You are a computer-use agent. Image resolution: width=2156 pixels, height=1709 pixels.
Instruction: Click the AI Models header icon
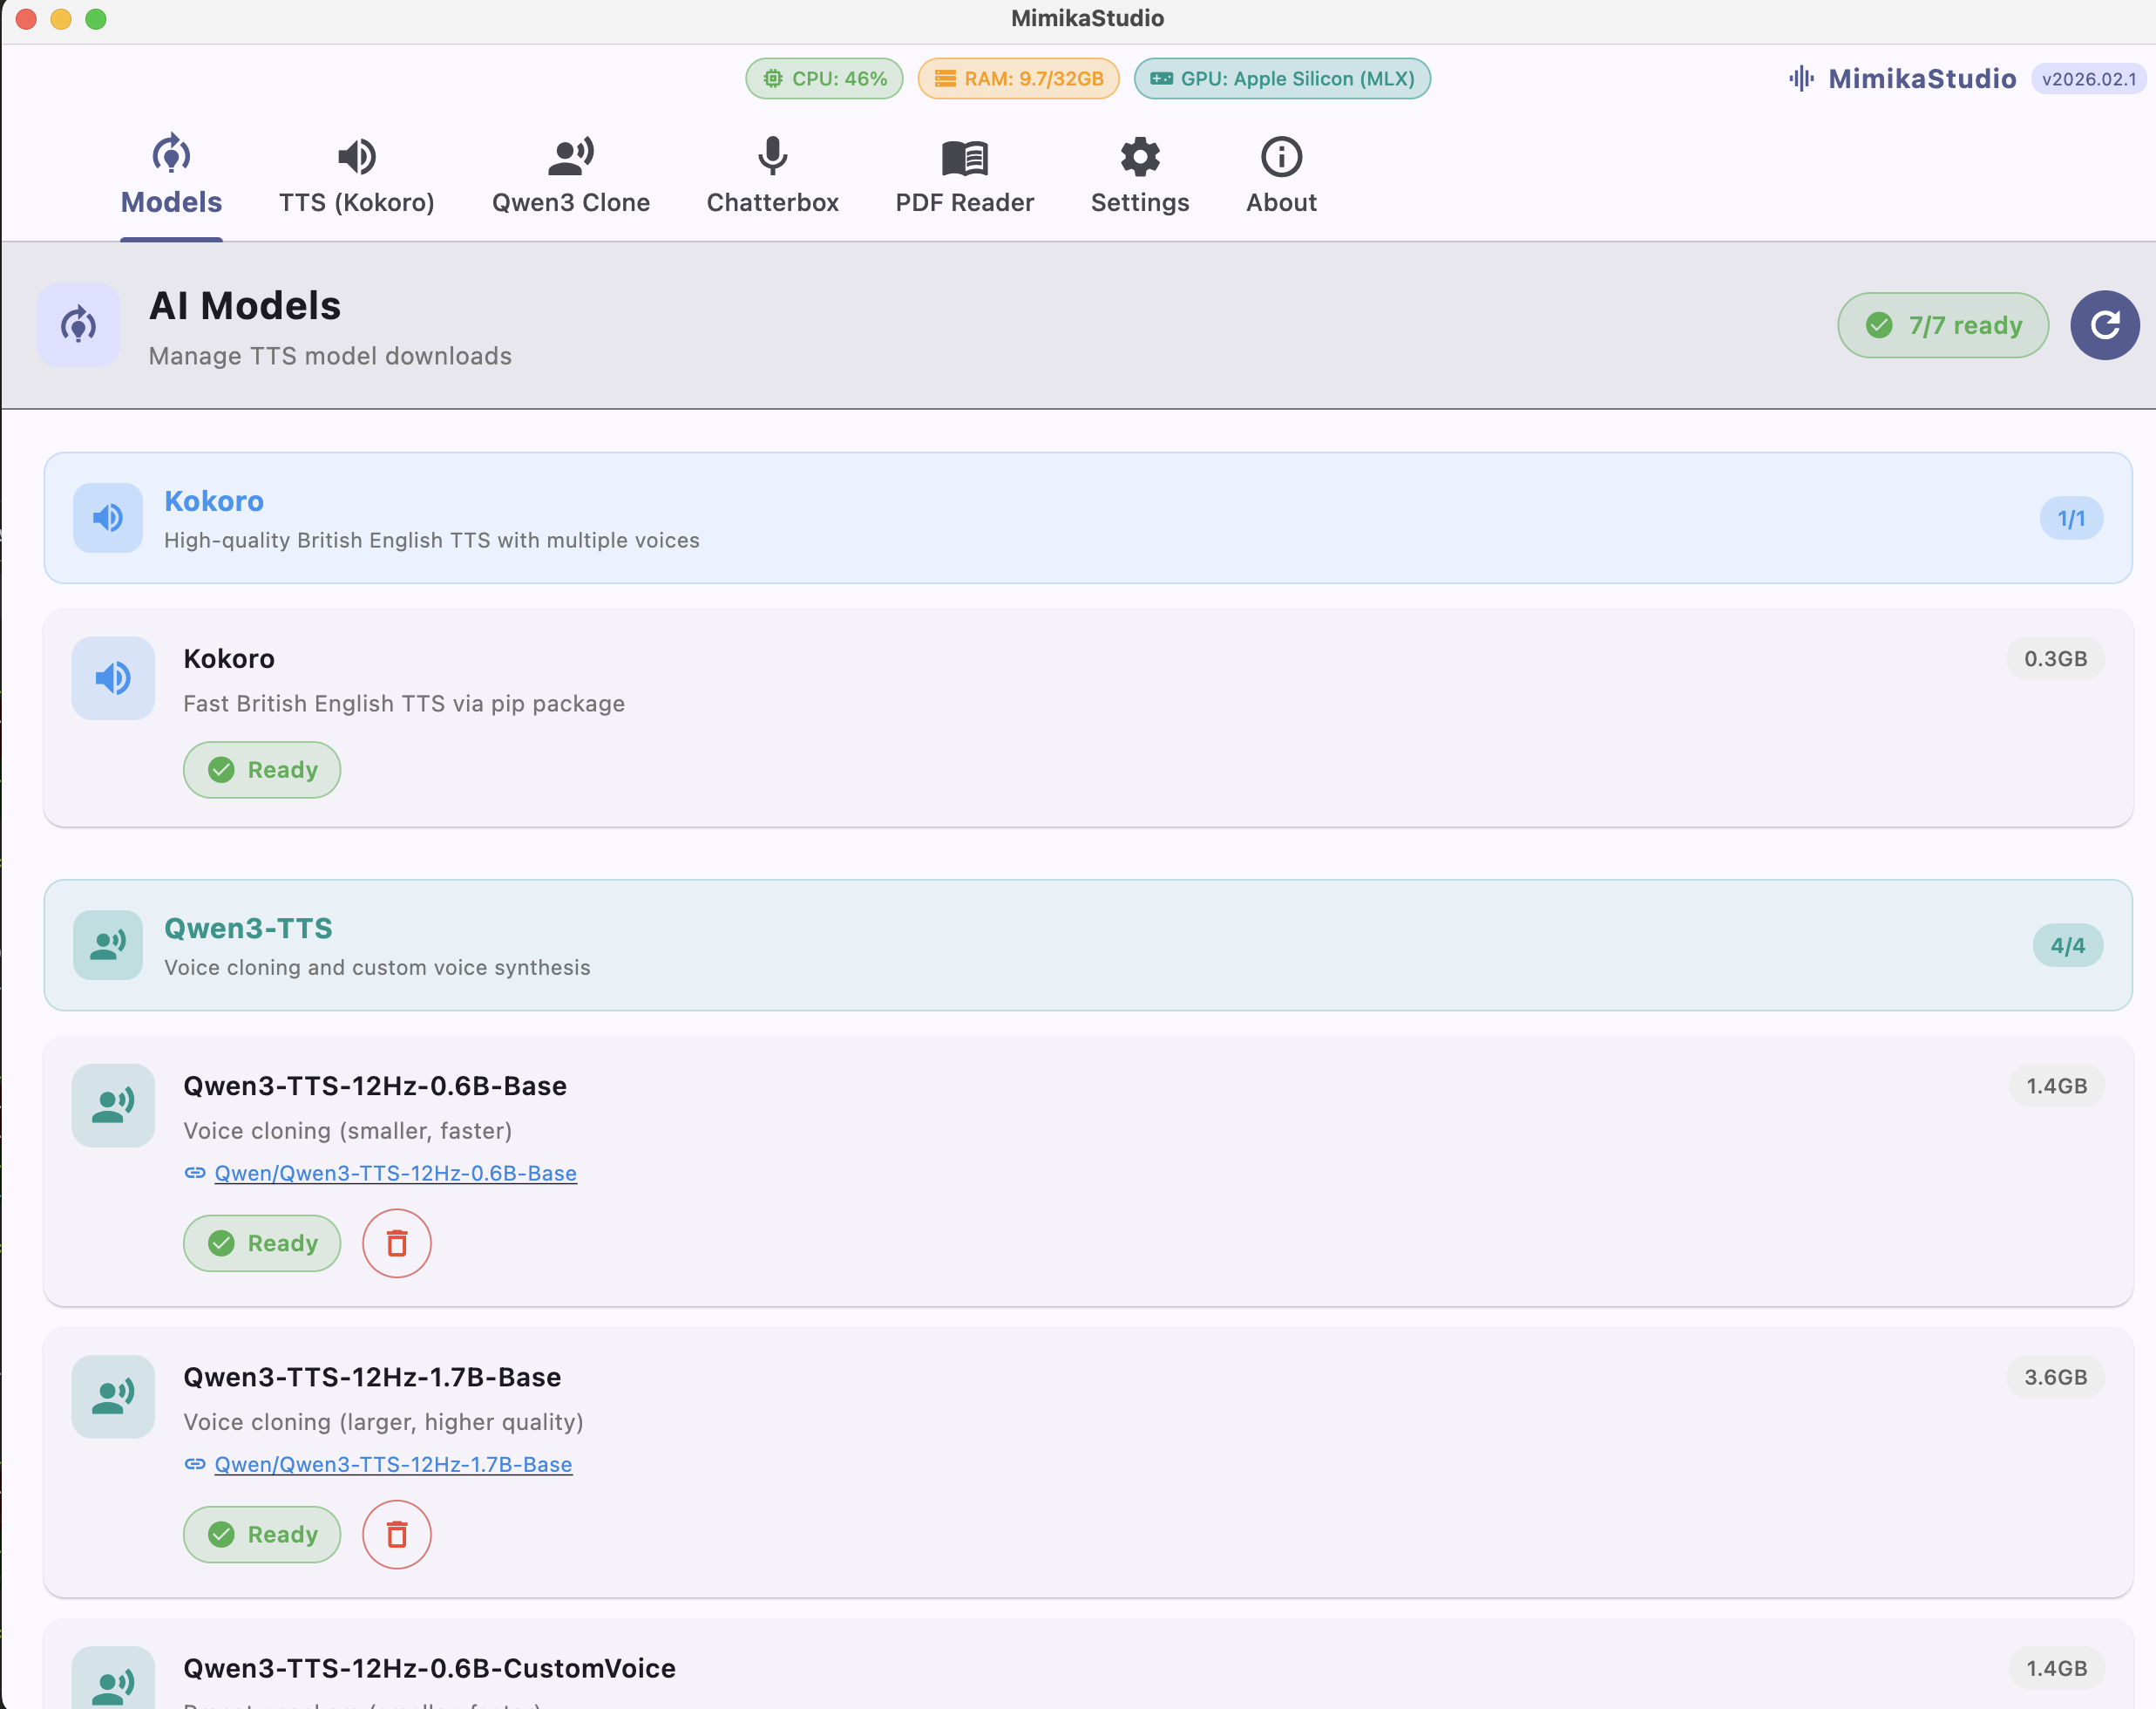pyautogui.click(x=78, y=325)
